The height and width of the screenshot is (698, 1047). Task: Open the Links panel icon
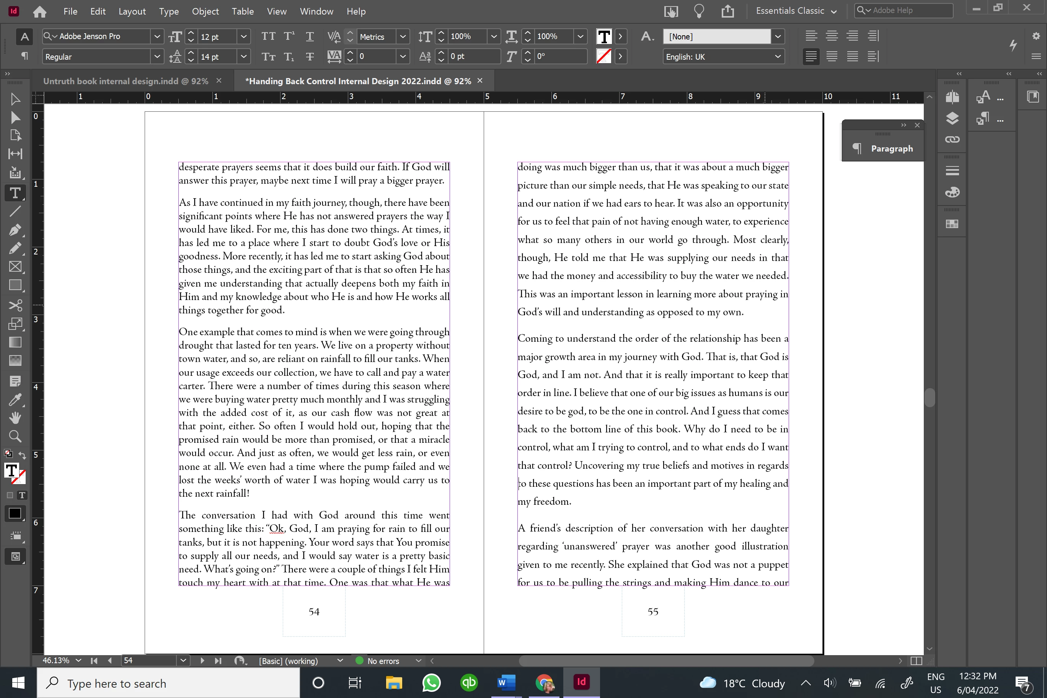tap(952, 140)
